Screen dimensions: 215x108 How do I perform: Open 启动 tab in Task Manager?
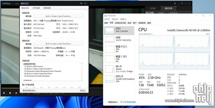click(129, 23)
